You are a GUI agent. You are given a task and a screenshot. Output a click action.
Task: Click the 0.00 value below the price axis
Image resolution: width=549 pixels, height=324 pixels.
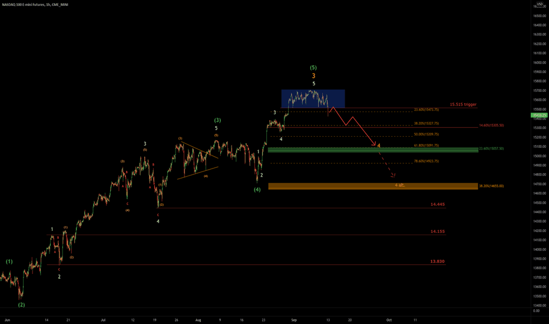point(537,310)
